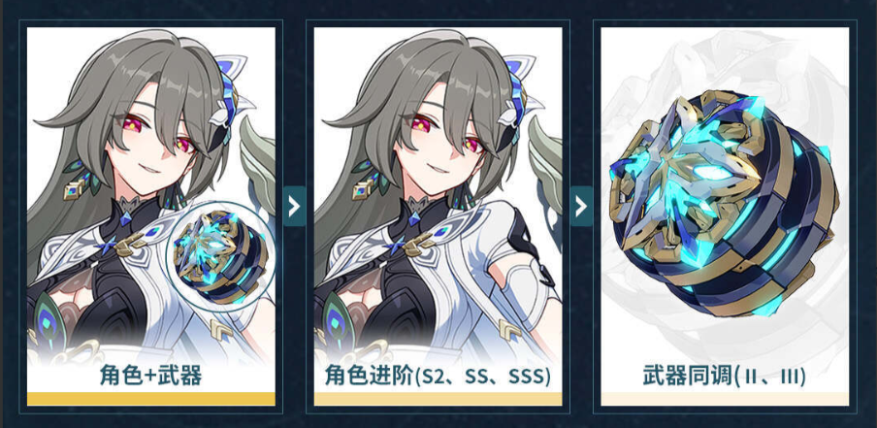Click the gold earring on the 角色进阶 character
Screen dimensions: 877x428
[x=361, y=191]
